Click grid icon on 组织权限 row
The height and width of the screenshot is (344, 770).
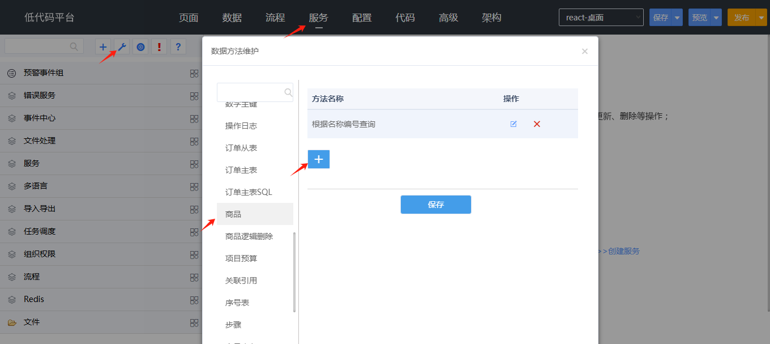194,254
